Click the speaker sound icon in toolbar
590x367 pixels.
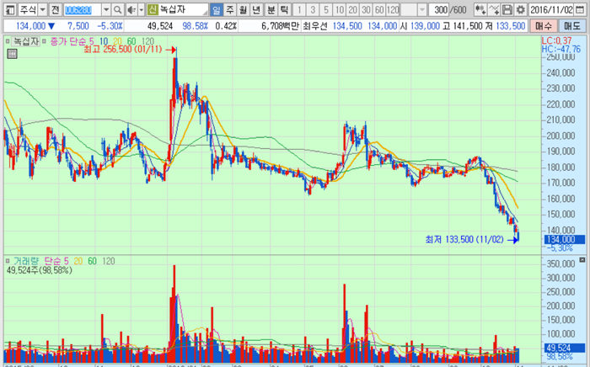click(x=132, y=10)
